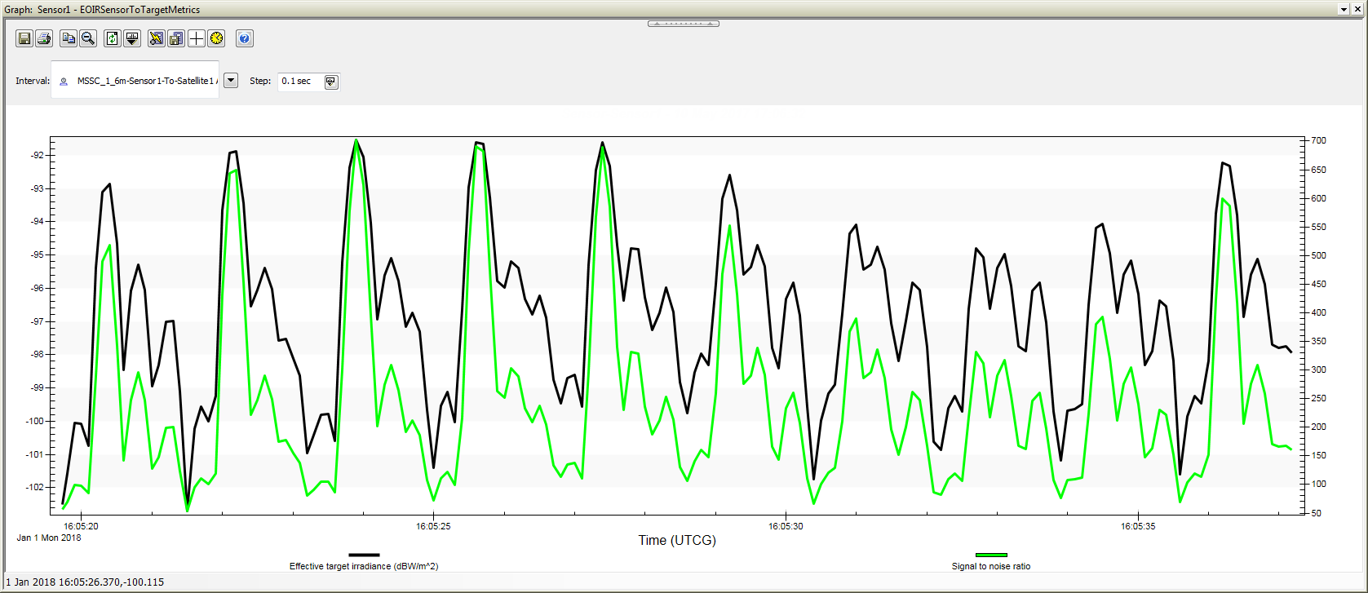The height and width of the screenshot is (593, 1368).
Task: Expand the Interval dropdown arrow
Action: 231,80
